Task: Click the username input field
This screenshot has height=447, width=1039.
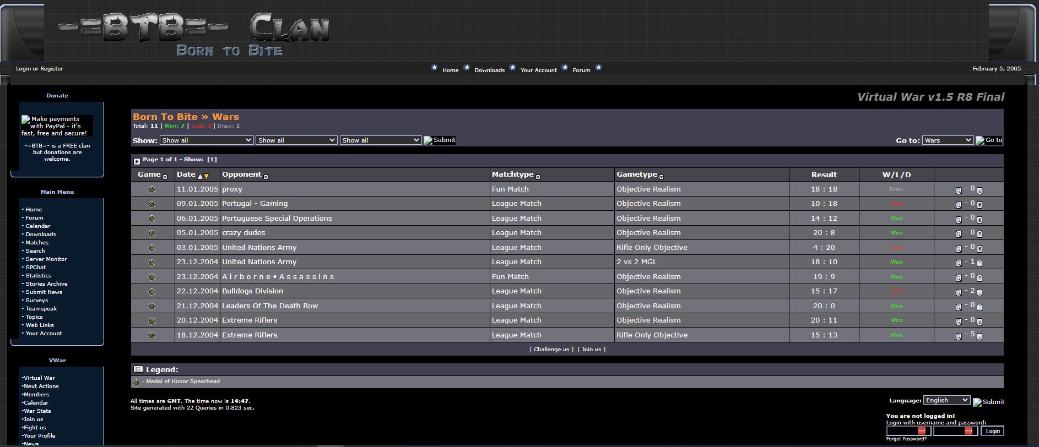Action: coord(908,431)
